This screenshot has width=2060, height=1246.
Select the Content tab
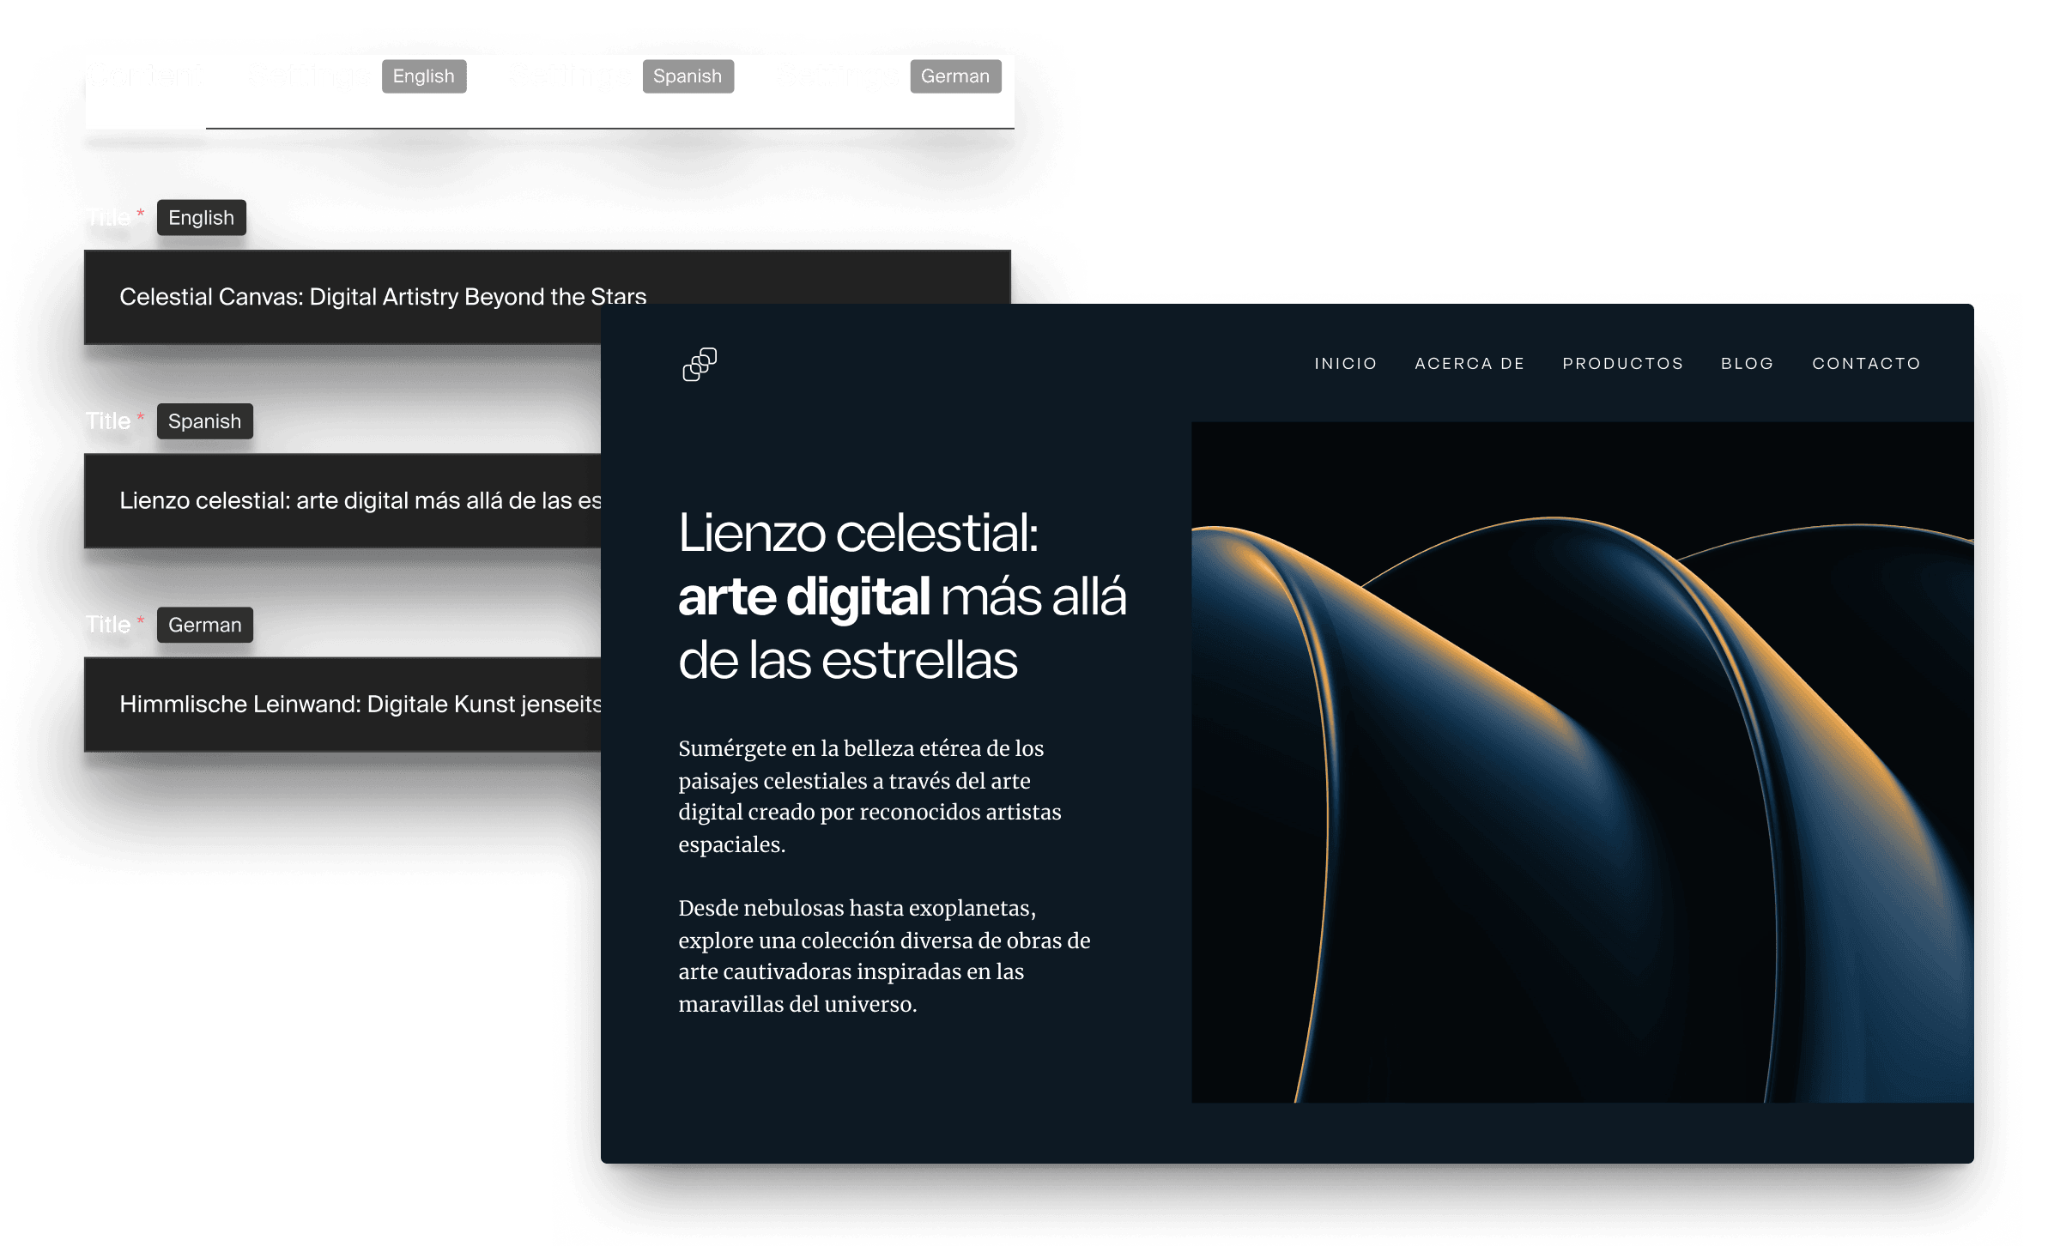click(x=144, y=76)
